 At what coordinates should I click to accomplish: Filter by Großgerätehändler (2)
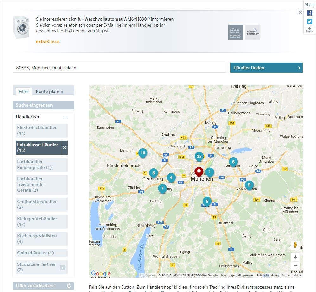tap(42, 205)
